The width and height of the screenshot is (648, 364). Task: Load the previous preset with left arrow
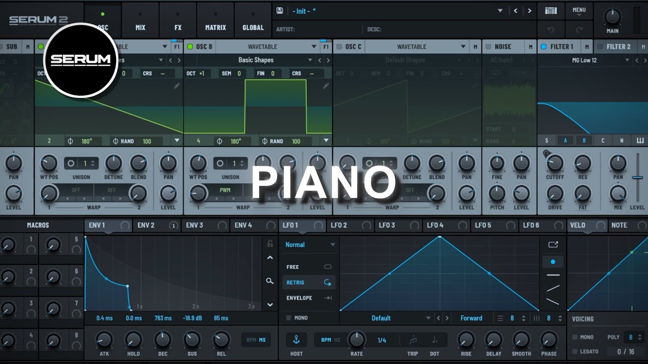515,11
